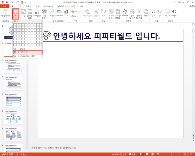Click zoom out minus button
The width and height of the screenshot is (195, 156).
click(x=162, y=154)
